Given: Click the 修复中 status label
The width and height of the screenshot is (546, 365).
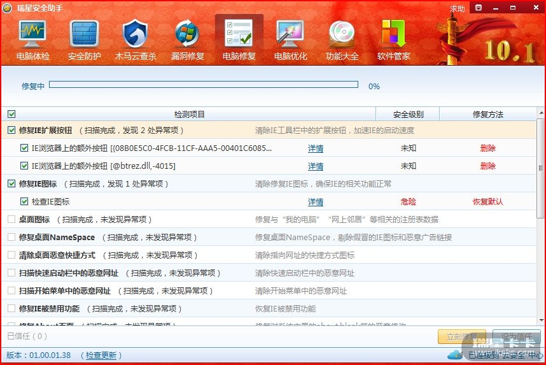Looking at the screenshot, I should [33, 86].
